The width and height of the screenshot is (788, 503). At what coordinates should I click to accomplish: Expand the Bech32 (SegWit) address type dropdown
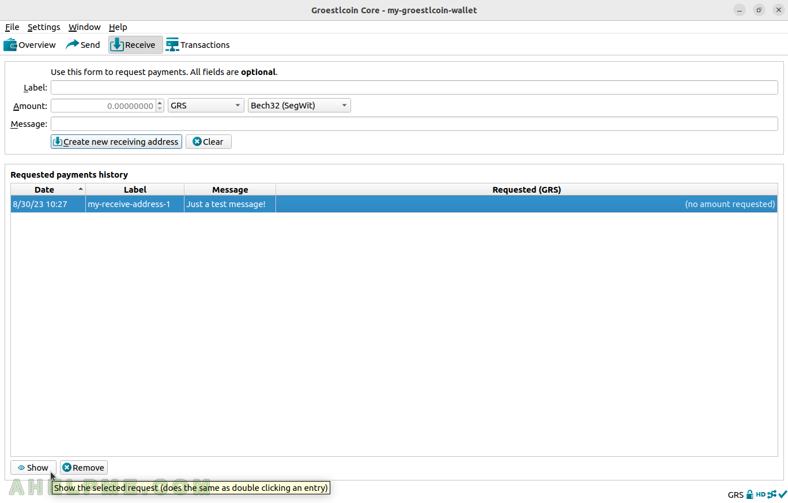click(299, 106)
